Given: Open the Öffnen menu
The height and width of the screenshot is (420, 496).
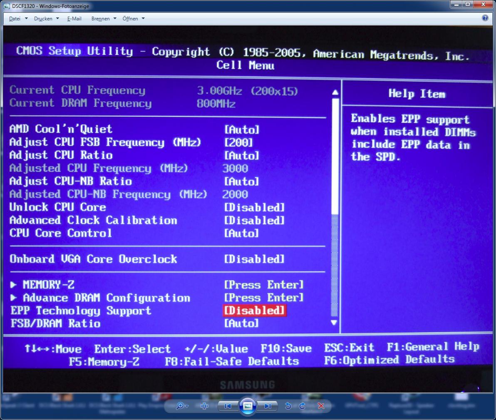Looking at the screenshot, I should coord(133,19).
